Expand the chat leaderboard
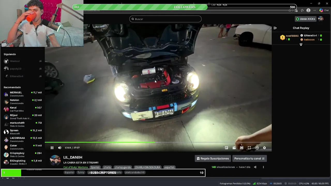The height and width of the screenshot is (186, 331). tap(301, 45)
